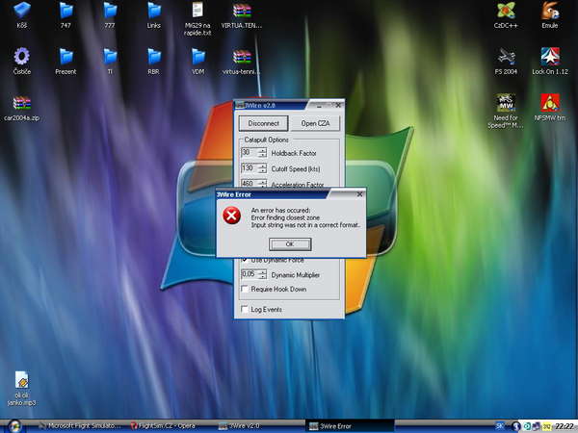Click the Cutoff Speed spinner arrows
Image resolution: width=578 pixels, height=433 pixels.
coord(262,168)
